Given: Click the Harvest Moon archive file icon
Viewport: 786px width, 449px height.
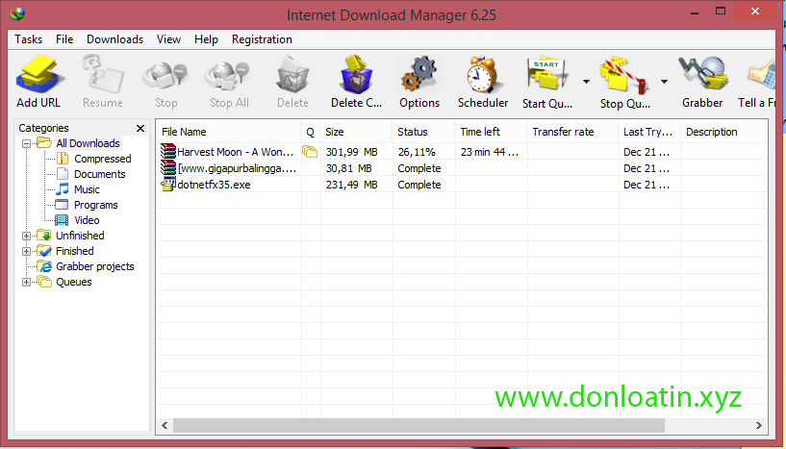Looking at the screenshot, I should tap(168, 151).
